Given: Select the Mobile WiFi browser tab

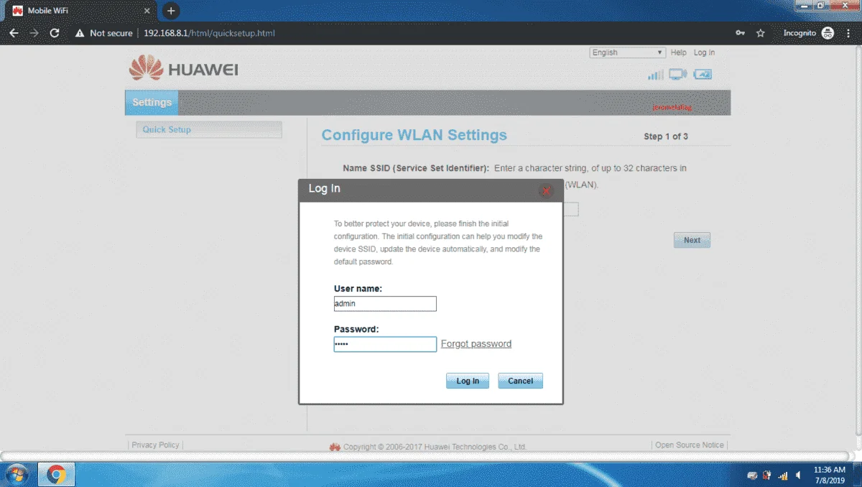Looking at the screenshot, I should 80,11.
